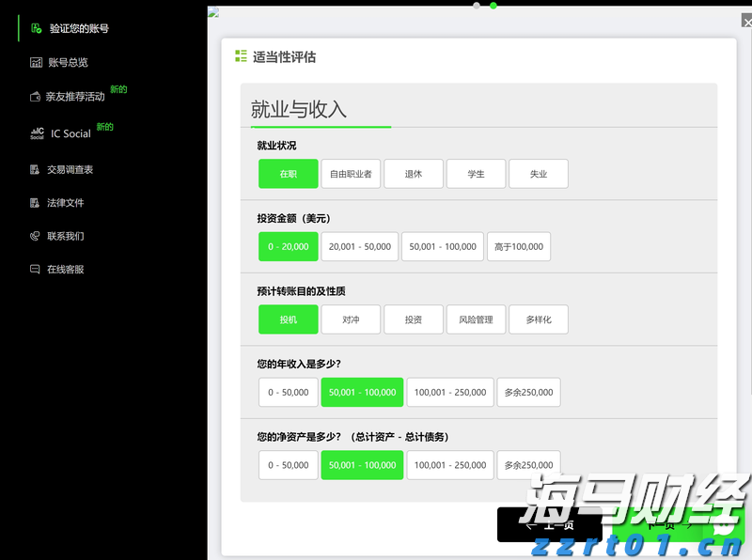Click the 上一页 button
The image size is (752, 560).
tap(549, 525)
